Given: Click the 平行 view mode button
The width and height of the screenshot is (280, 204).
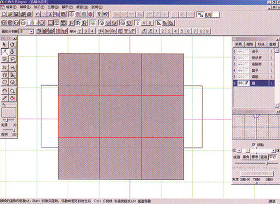Looking at the screenshot, I should [x=273, y=157].
